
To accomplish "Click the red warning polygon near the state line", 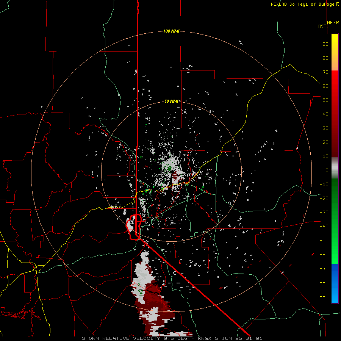I will (x=134, y=227).
